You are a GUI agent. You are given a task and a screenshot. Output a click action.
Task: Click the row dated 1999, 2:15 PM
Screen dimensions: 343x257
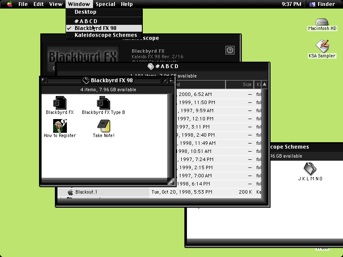218,167
